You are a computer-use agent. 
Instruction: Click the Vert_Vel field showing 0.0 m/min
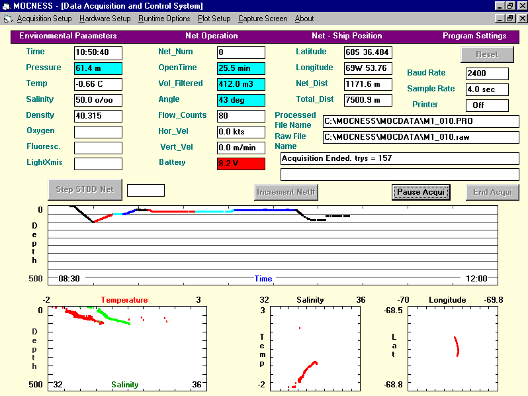[x=241, y=148]
